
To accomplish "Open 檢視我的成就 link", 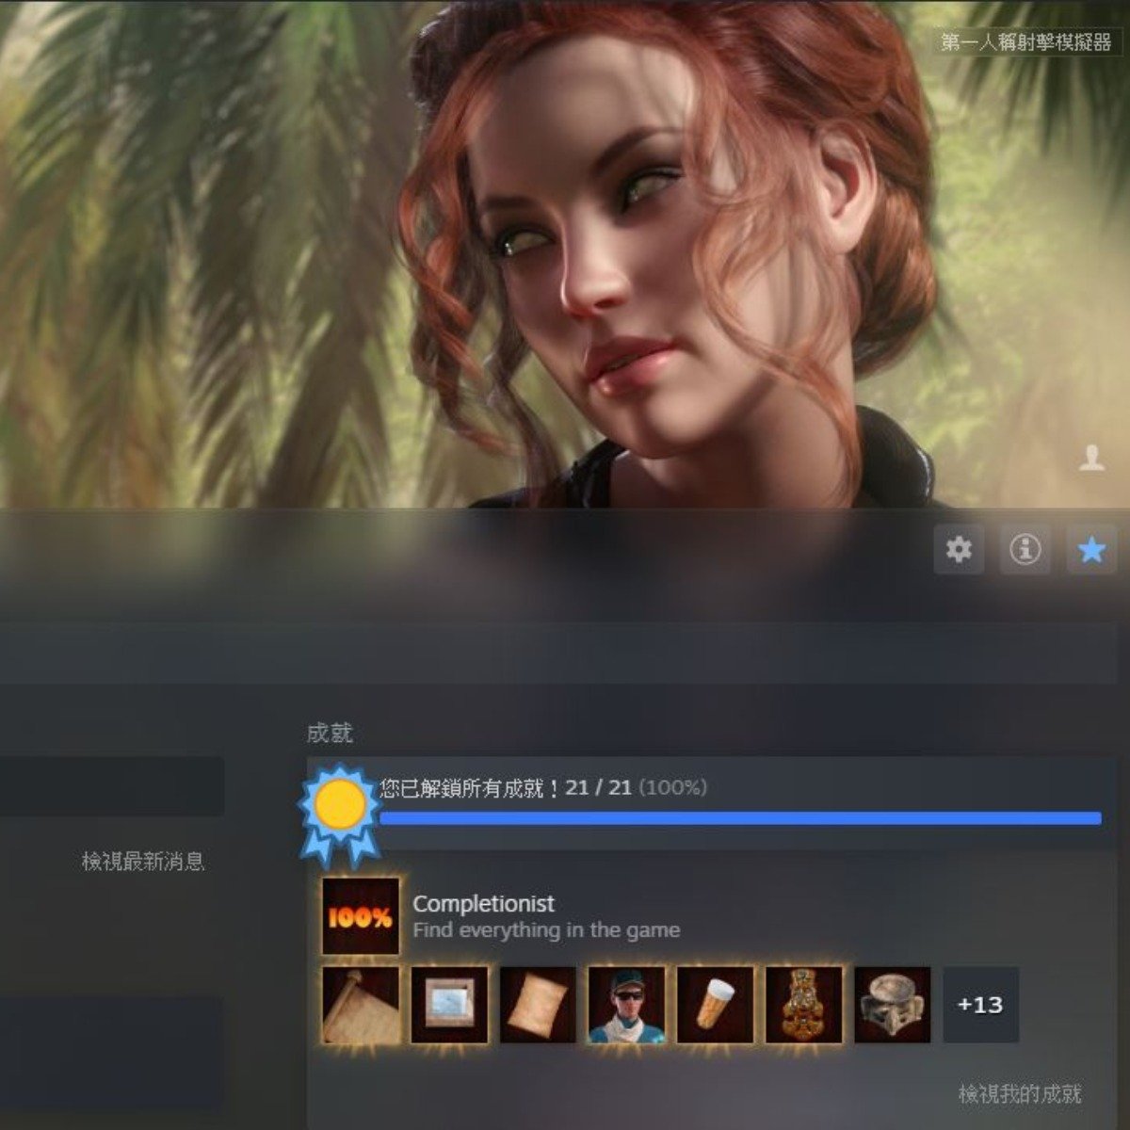I will click(1020, 1093).
